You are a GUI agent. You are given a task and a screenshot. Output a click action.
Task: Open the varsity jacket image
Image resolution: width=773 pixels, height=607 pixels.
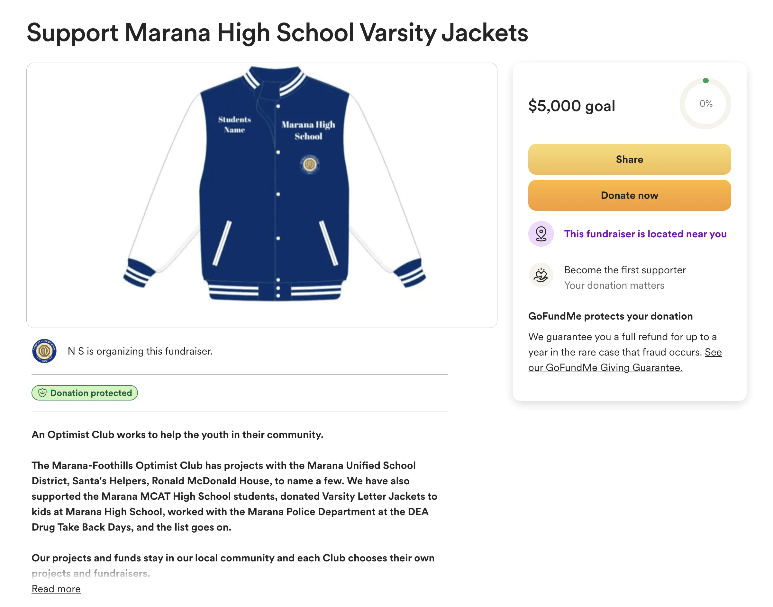(262, 195)
